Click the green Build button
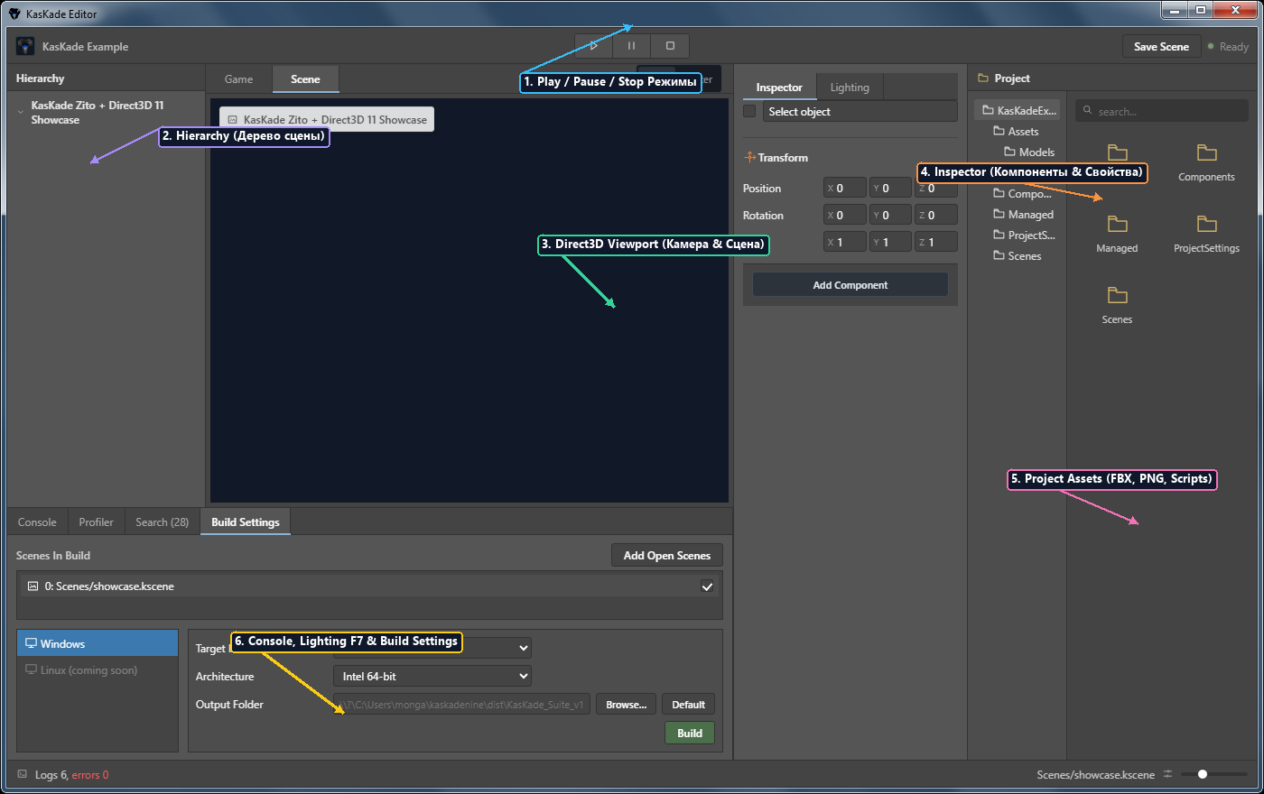This screenshot has width=1264, height=794. (690, 733)
